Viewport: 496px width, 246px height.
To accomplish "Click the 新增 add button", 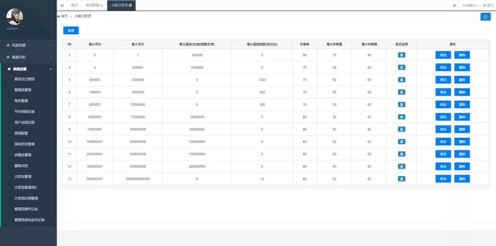I will pos(71,30).
